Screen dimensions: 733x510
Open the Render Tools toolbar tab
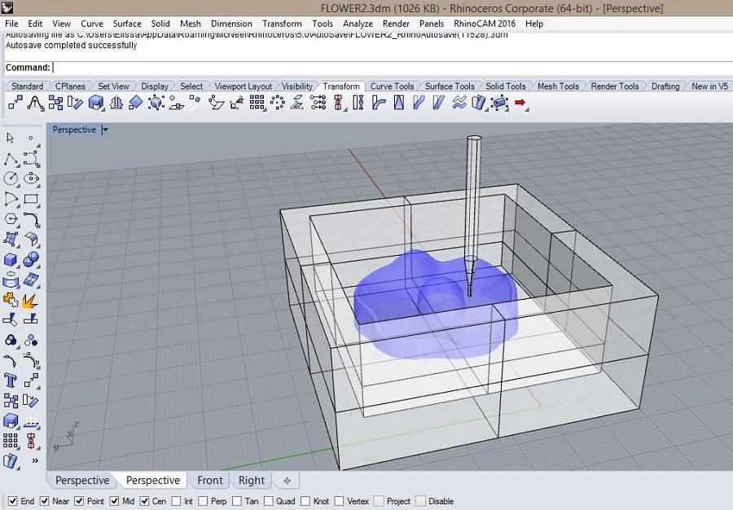[x=615, y=86]
